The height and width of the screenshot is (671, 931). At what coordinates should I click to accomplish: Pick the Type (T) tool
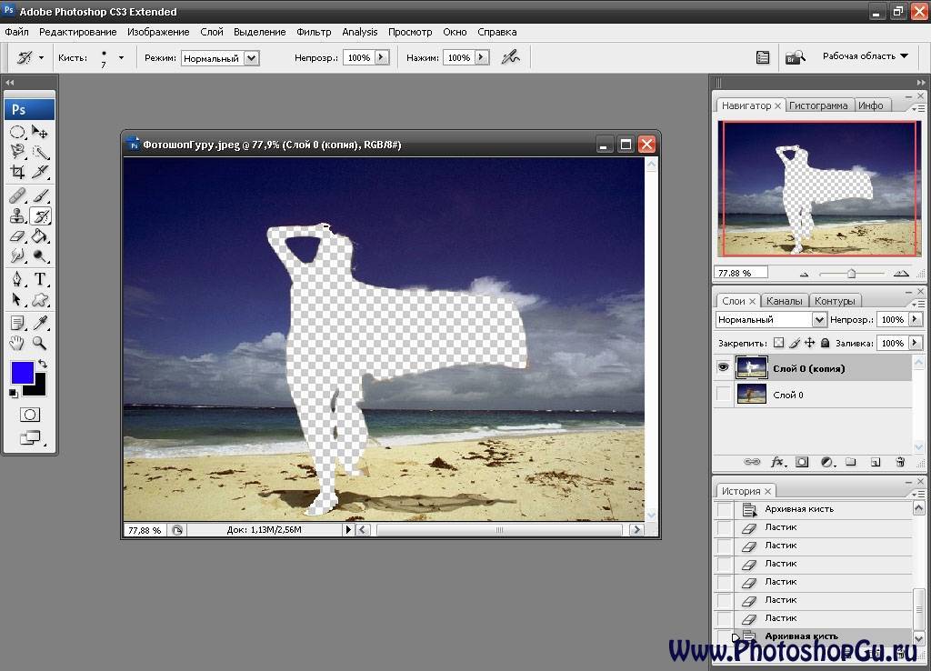[40, 279]
